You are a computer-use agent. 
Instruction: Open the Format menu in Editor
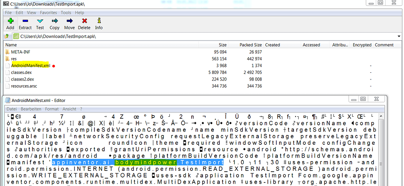pos(52,109)
